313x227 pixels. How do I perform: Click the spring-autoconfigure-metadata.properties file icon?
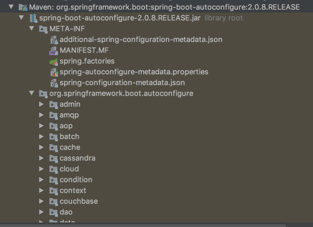[54, 72]
